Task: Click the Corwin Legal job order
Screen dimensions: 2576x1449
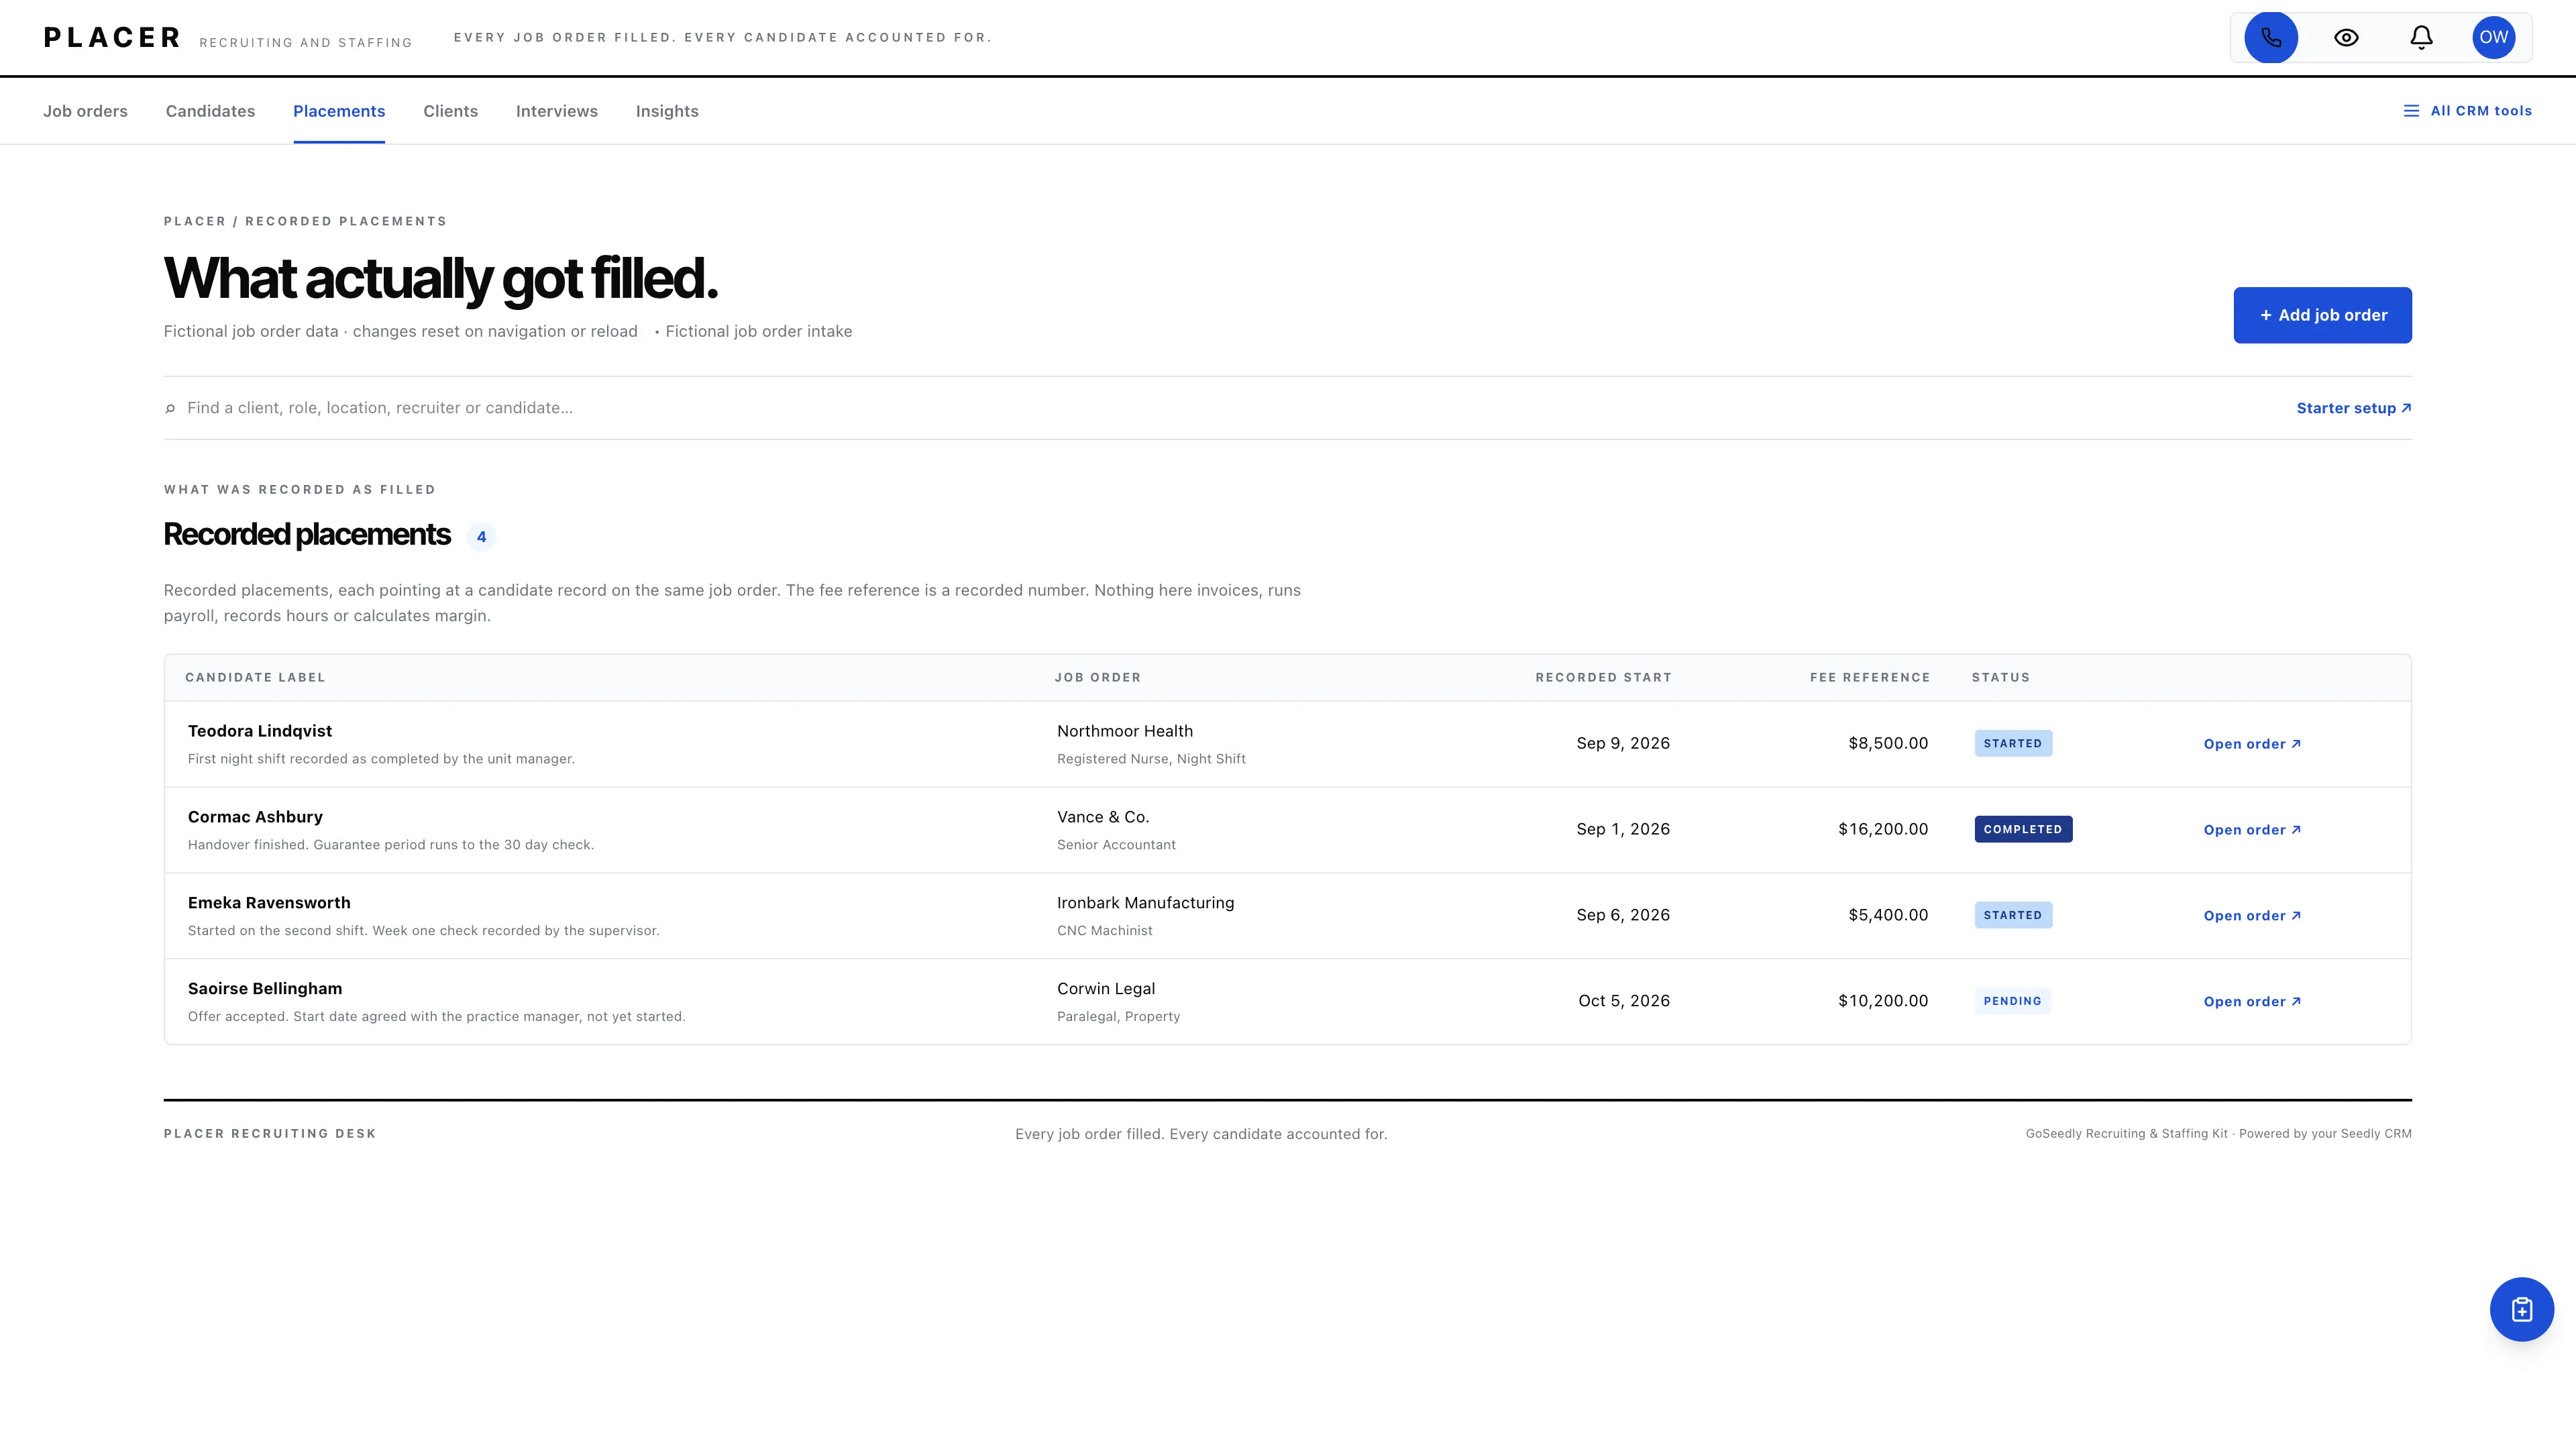Action: (1106, 989)
